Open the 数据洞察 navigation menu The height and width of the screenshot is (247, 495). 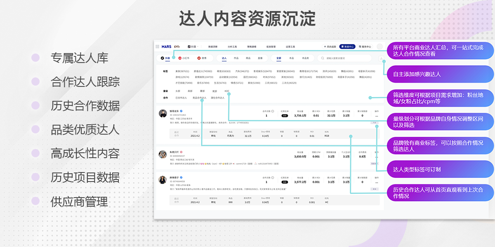click(x=213, y=47)
